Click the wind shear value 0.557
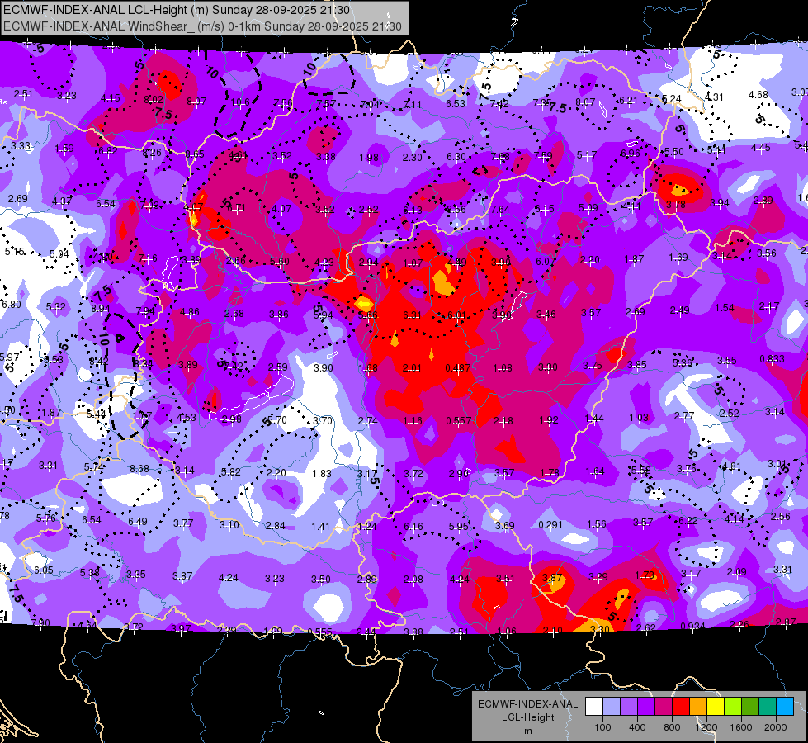Screen dimensions: 808x743 pos(459,420)
